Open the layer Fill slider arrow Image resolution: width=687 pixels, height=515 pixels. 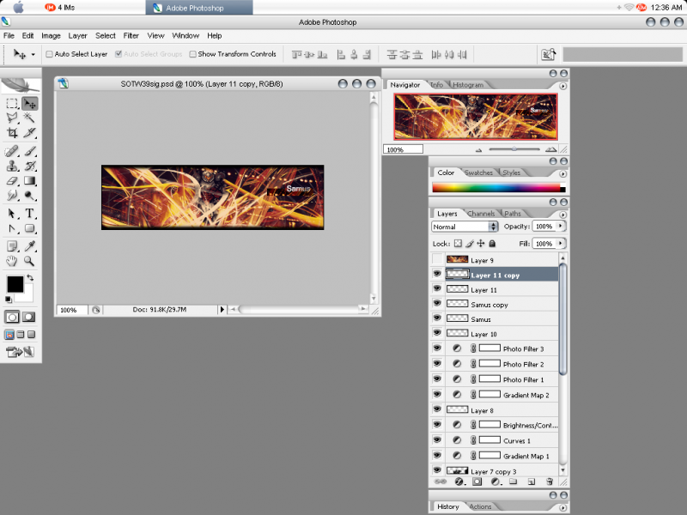point(561,243)
